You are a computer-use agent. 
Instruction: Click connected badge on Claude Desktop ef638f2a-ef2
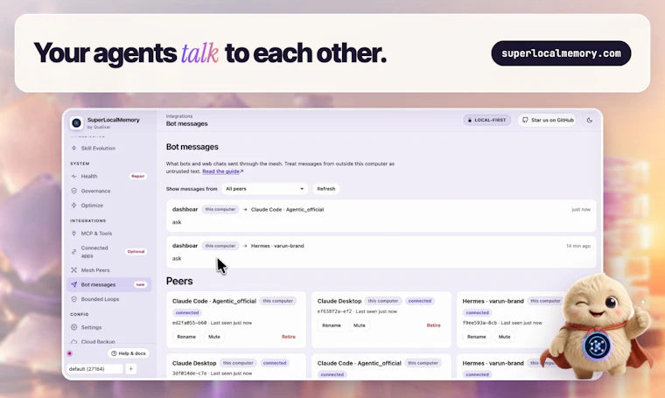pyautogui.click(x=419, y=301)
